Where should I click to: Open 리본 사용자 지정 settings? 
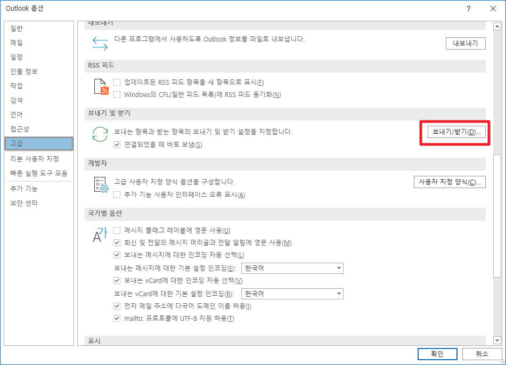39,159
